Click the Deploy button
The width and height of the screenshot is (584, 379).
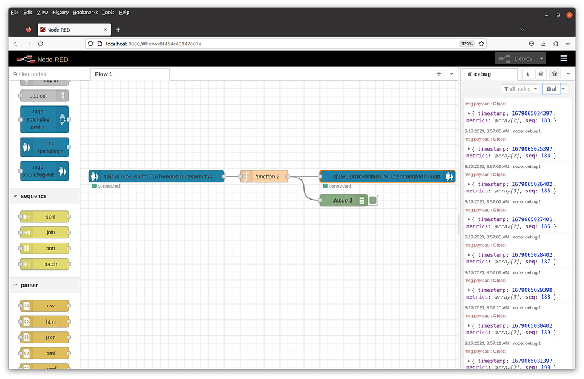[516, 58]
